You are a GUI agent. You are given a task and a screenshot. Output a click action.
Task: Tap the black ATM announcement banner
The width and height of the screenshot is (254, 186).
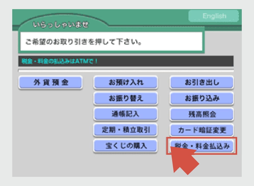pos(163,61)
